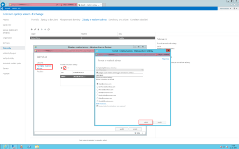Open Servery in the left navigation
Image resolution: width=239 pixels, height=149 pixels.
click(x=6, y=68)
